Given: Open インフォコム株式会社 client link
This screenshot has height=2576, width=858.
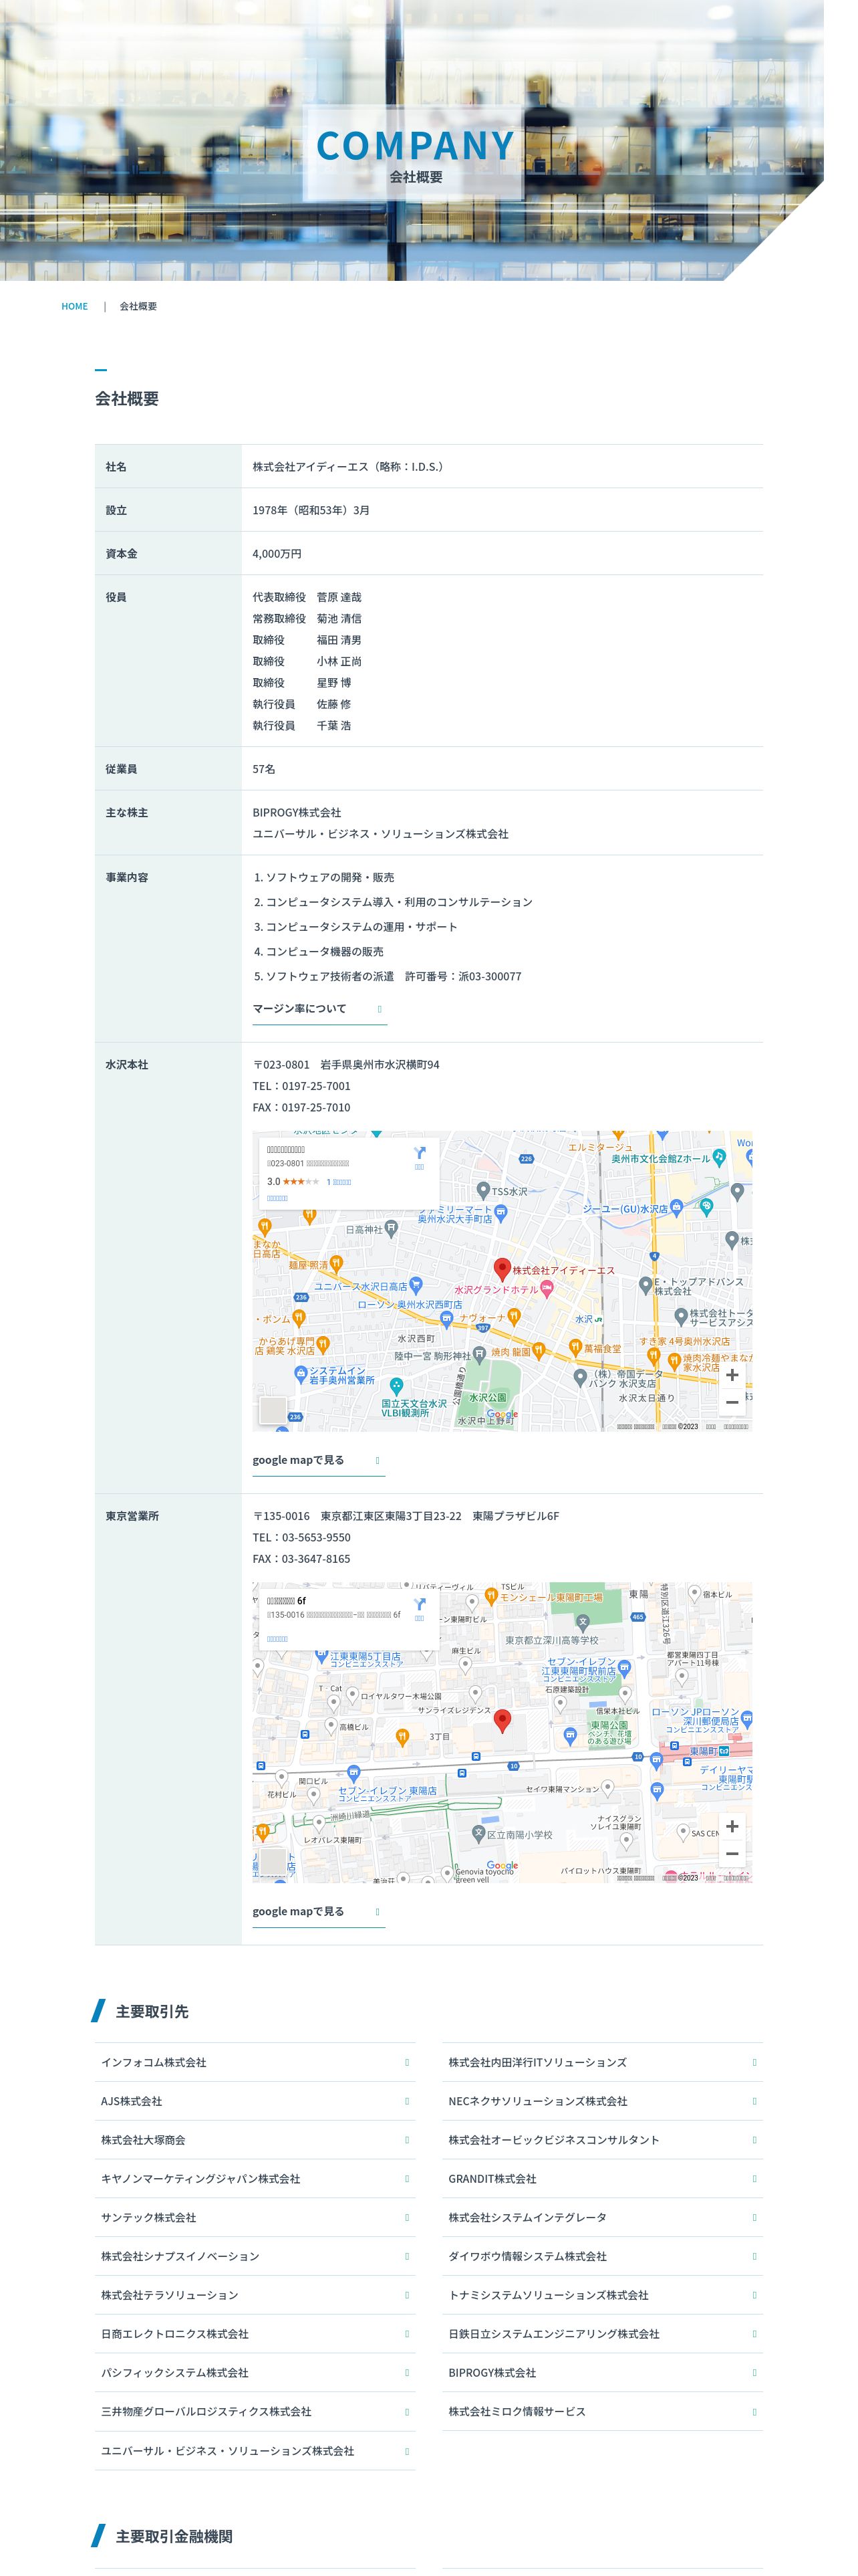Looking at the screenshot, I should point(255,2062).
